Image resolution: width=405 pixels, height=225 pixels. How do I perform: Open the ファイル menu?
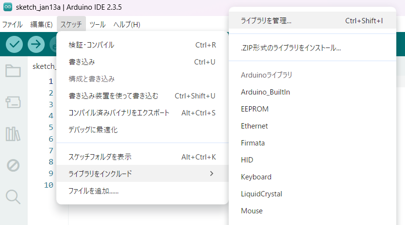[12, 24]
